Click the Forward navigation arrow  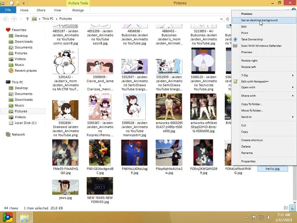point(14,19)
